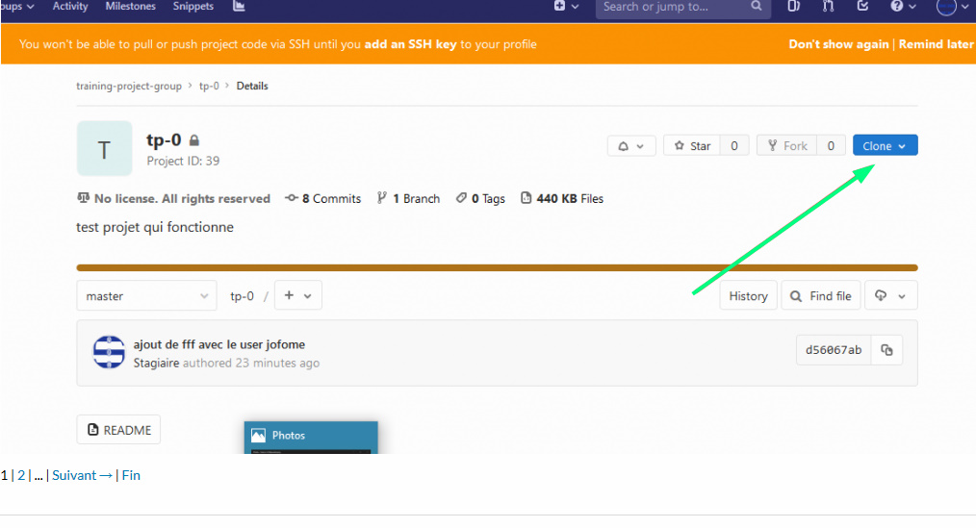
Task: Click the repository languages color bar
Action: coord(497,268)
